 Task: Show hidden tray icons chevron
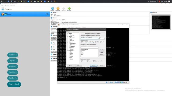click(x=149, y=1)
